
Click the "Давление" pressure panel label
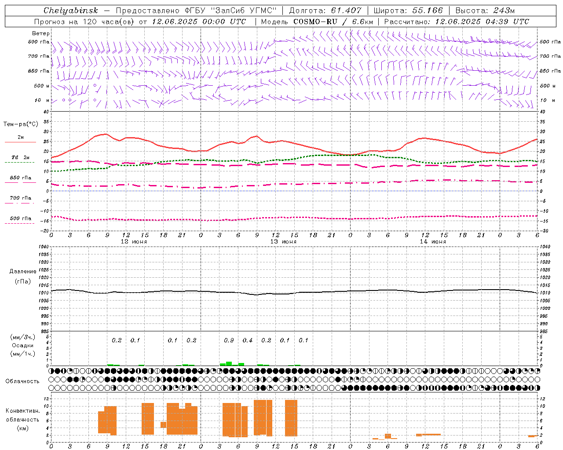point(23,272)
